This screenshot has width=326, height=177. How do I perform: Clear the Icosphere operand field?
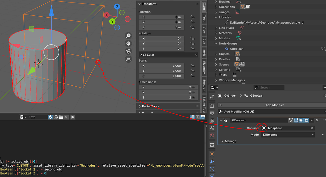tap(312, 128)
